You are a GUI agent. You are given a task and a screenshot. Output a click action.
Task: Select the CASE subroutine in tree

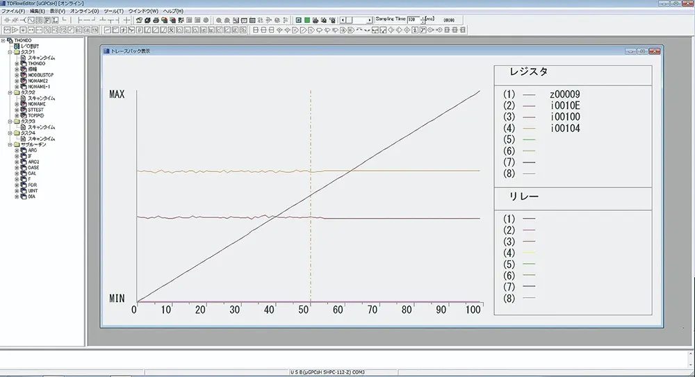[x=33, y=167]
